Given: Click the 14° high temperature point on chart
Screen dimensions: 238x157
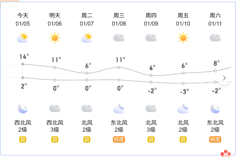Looking at the screenshot, I should 23,64.
